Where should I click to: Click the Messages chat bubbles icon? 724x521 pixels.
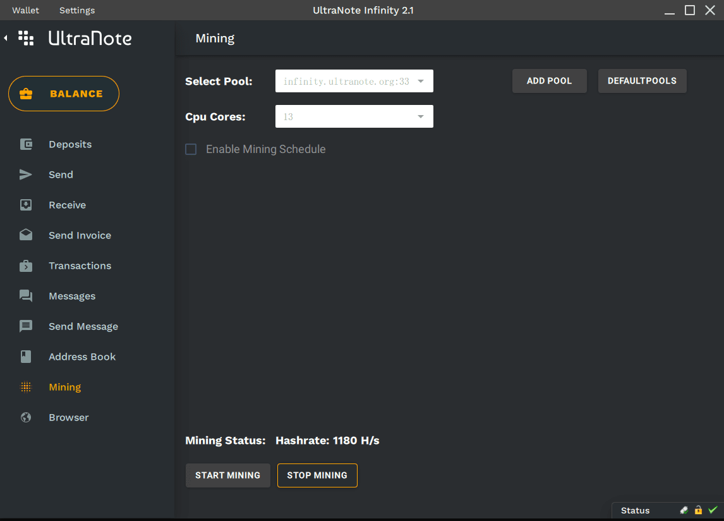(x=26, y=296)
